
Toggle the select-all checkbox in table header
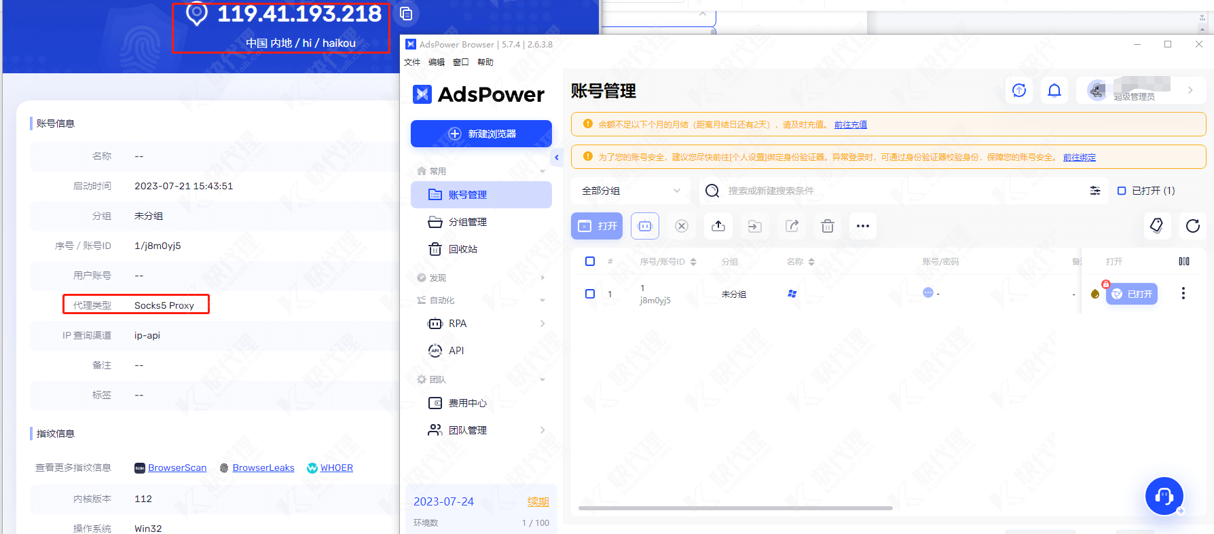590,261
